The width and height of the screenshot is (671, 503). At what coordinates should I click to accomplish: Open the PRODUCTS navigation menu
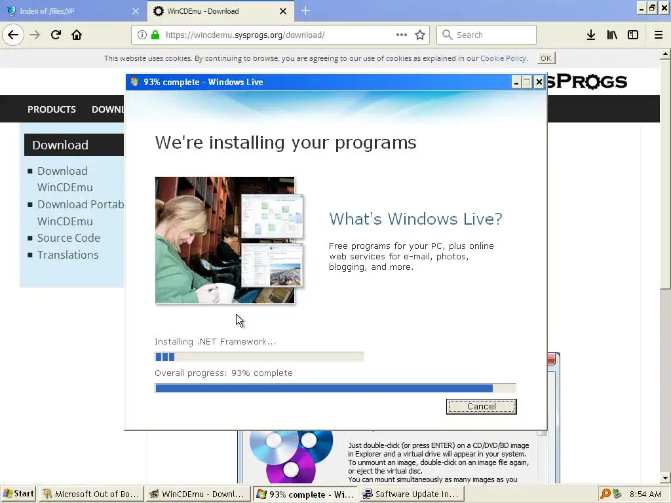pyautogui.click(x=52, y=109)
